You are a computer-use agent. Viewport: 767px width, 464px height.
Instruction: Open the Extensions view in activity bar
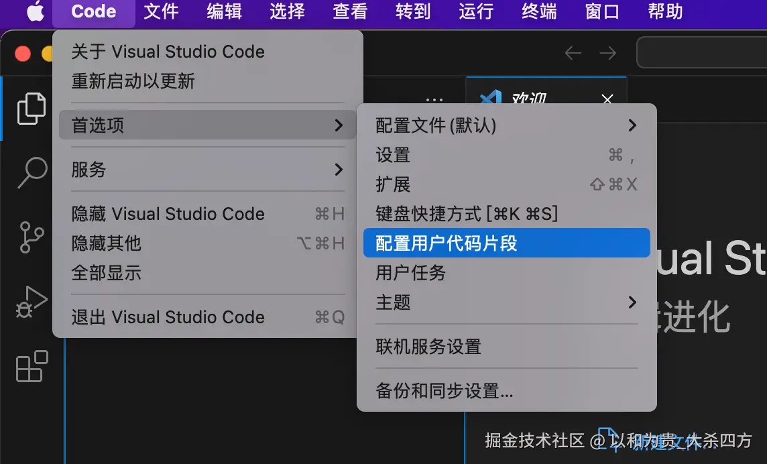(32, 366)
